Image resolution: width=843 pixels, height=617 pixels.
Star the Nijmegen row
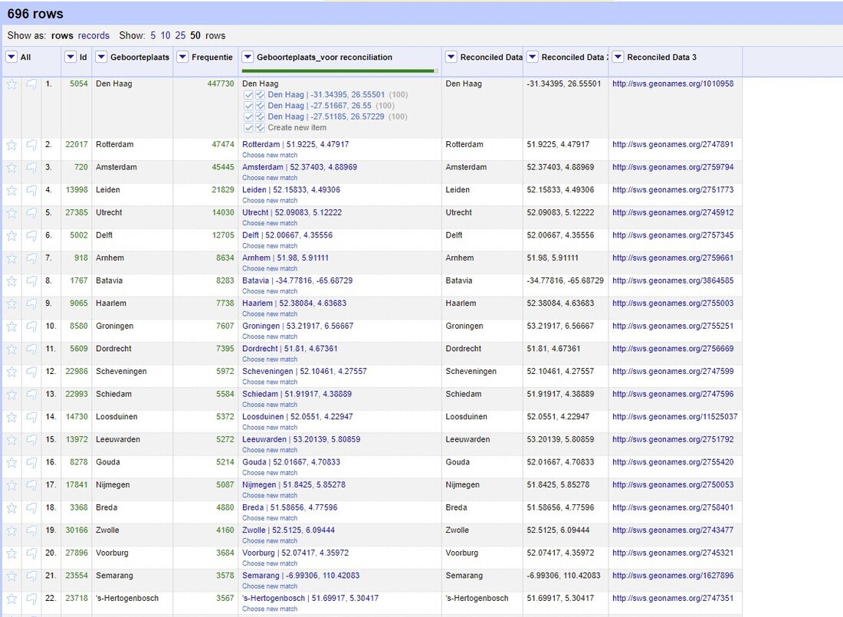point(11,485)
